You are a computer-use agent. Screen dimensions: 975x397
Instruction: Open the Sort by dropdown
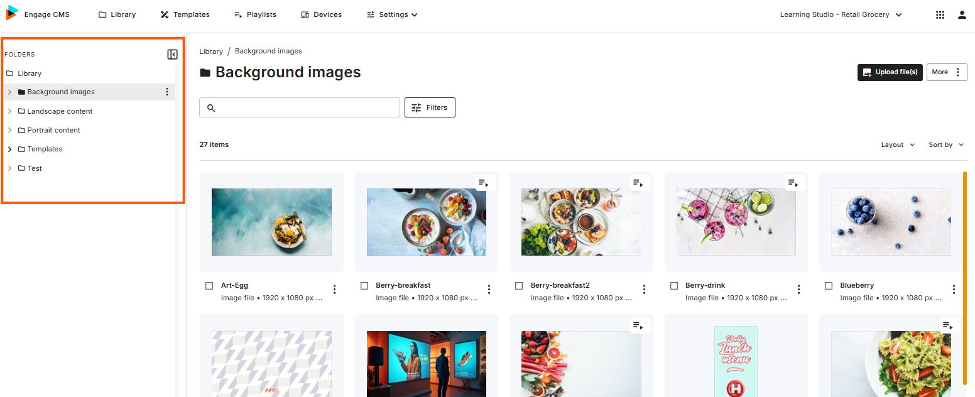(x=946, y=144)
